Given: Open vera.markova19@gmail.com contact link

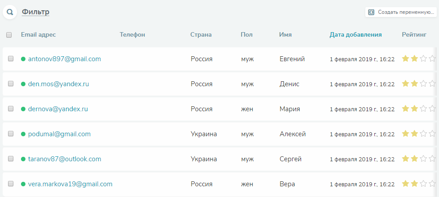Looking at the screenshot, I should (x=70, y=184).
